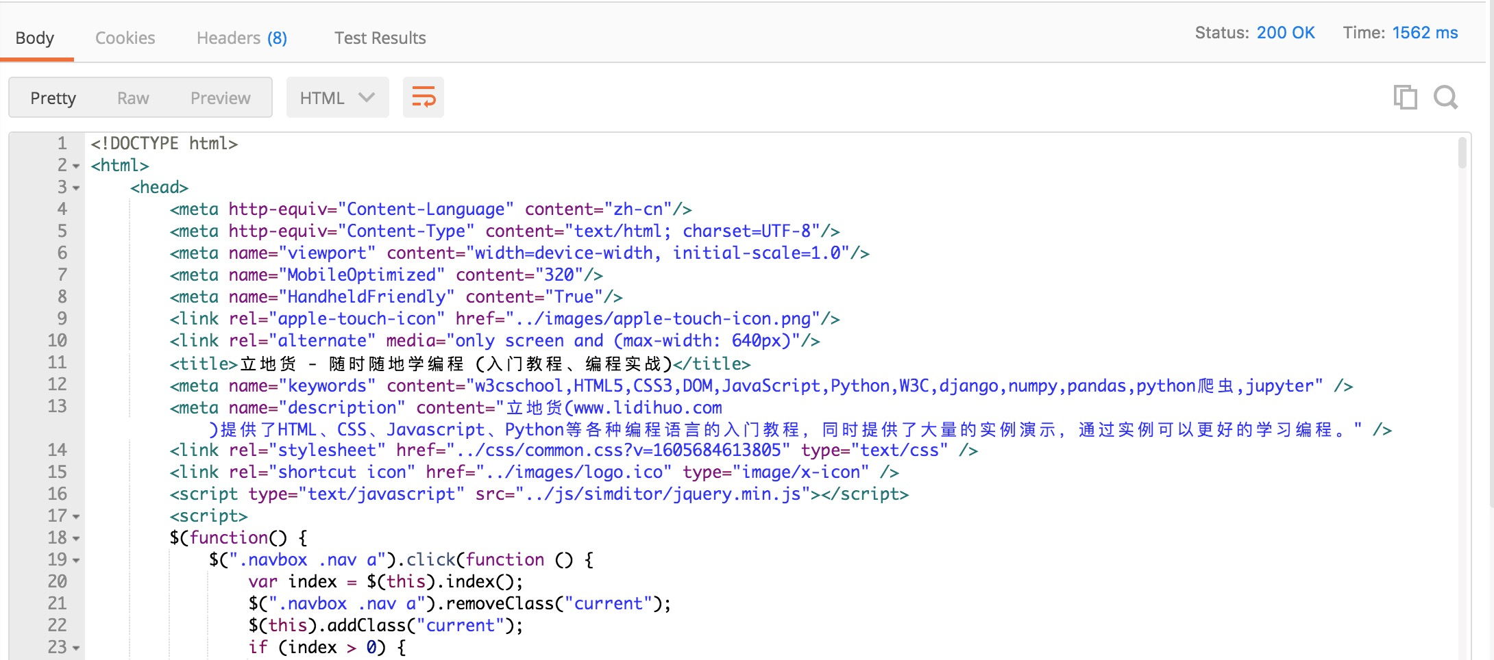This screenshot has height=660, width=1494.
Task: Click the 1562 ms time value
Action: (1425, 33)
